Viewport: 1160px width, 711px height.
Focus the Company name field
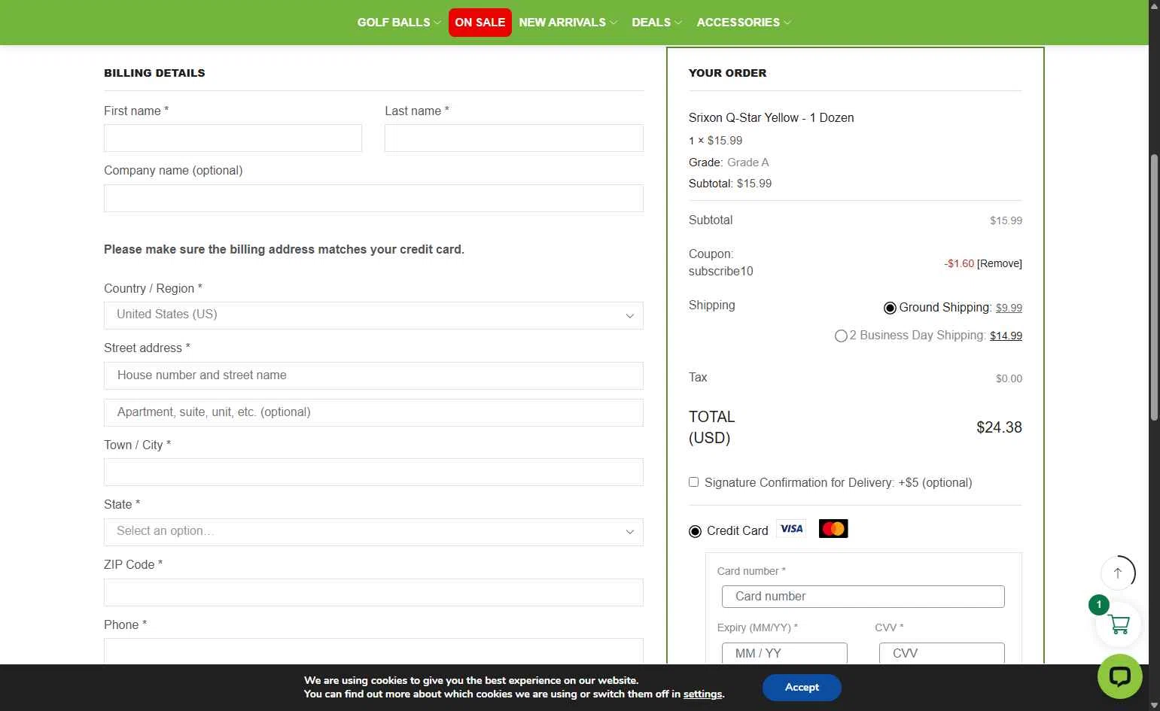click(373, 199)
